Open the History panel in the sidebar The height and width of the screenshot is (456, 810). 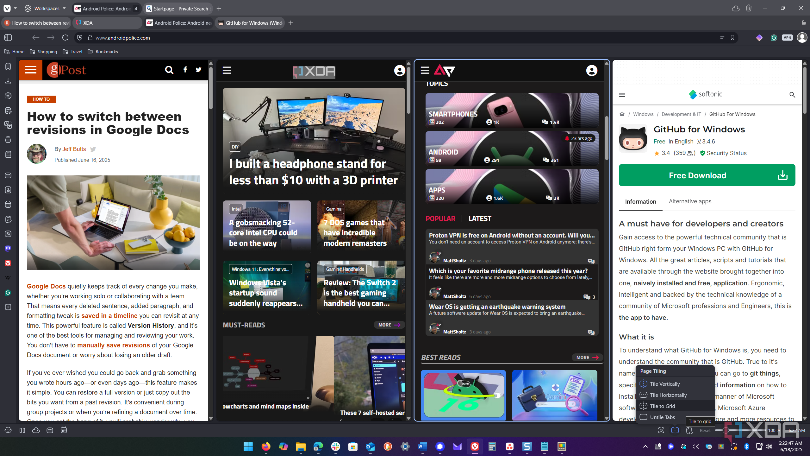click(8, 96)
